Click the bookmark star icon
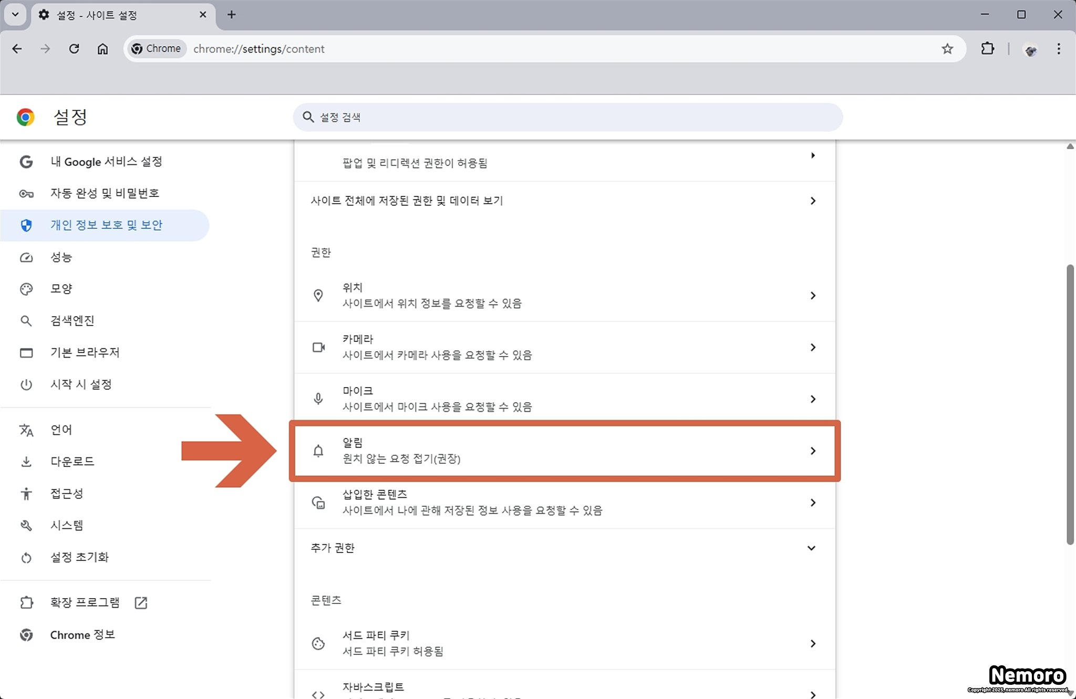Image resolution: width=1076 pixels, height=699 pixels. pyautogui.click(x=947, y=49)
